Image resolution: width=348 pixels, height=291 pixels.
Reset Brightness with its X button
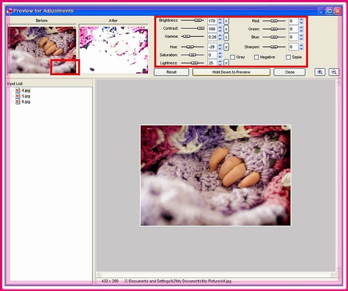226,21
